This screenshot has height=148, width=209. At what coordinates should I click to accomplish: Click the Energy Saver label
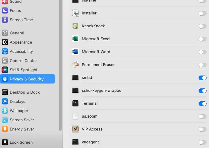click(x=22, y=129)
